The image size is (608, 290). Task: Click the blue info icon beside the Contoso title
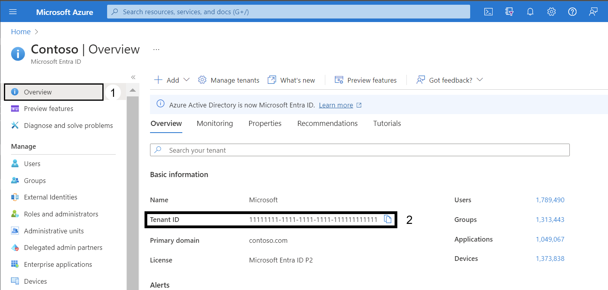point(18,54)
